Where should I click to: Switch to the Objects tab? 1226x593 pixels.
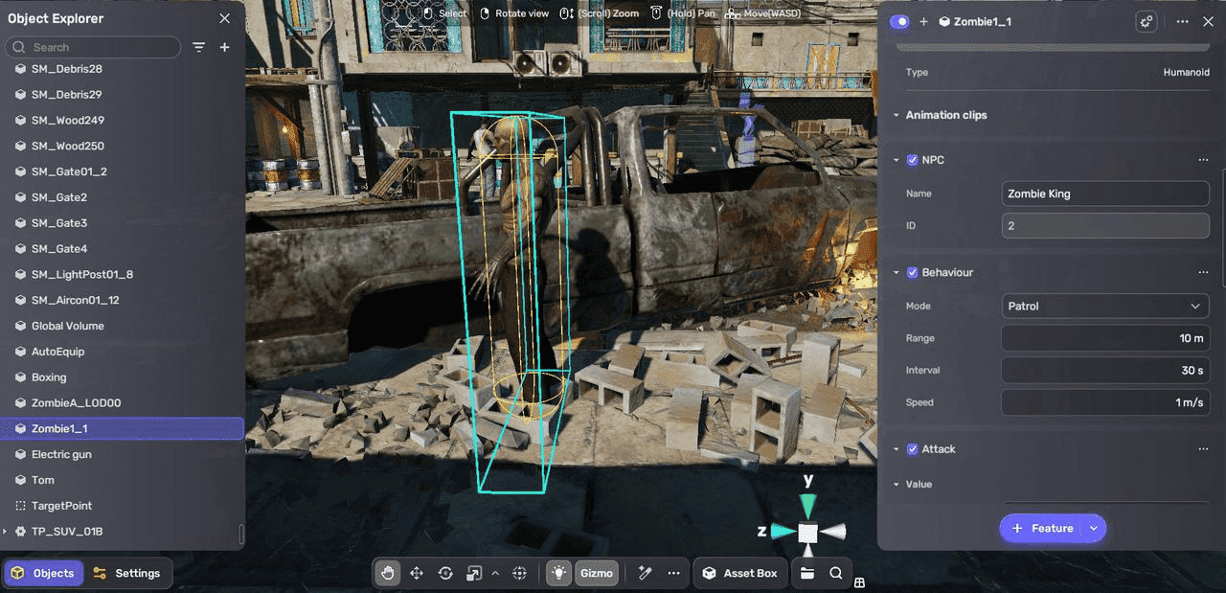43,573
